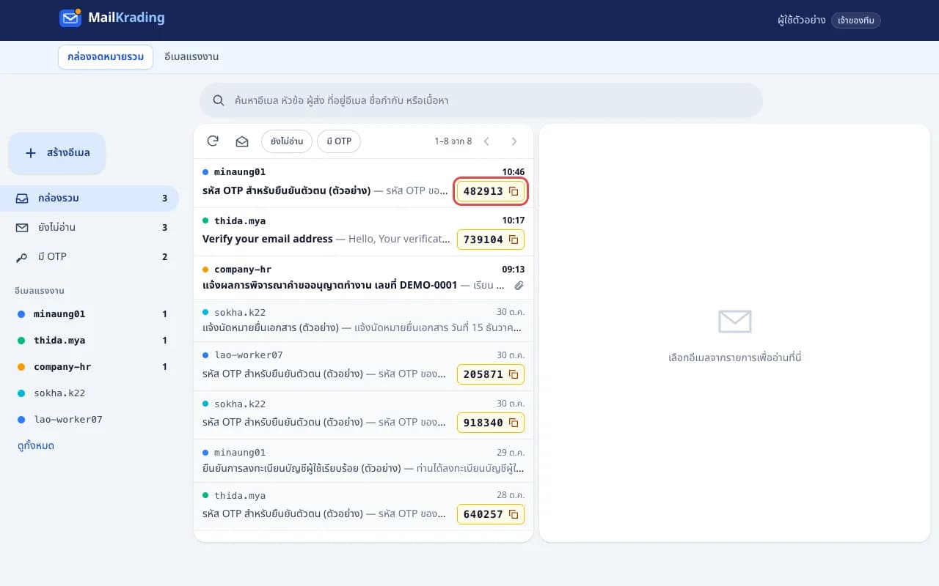Viewport: 939px width, 586px height.
Task: Open กล่องรวม folder in sidebar
Action: point(89,199)
